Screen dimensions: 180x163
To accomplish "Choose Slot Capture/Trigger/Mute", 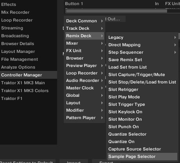I will (142, 74).
